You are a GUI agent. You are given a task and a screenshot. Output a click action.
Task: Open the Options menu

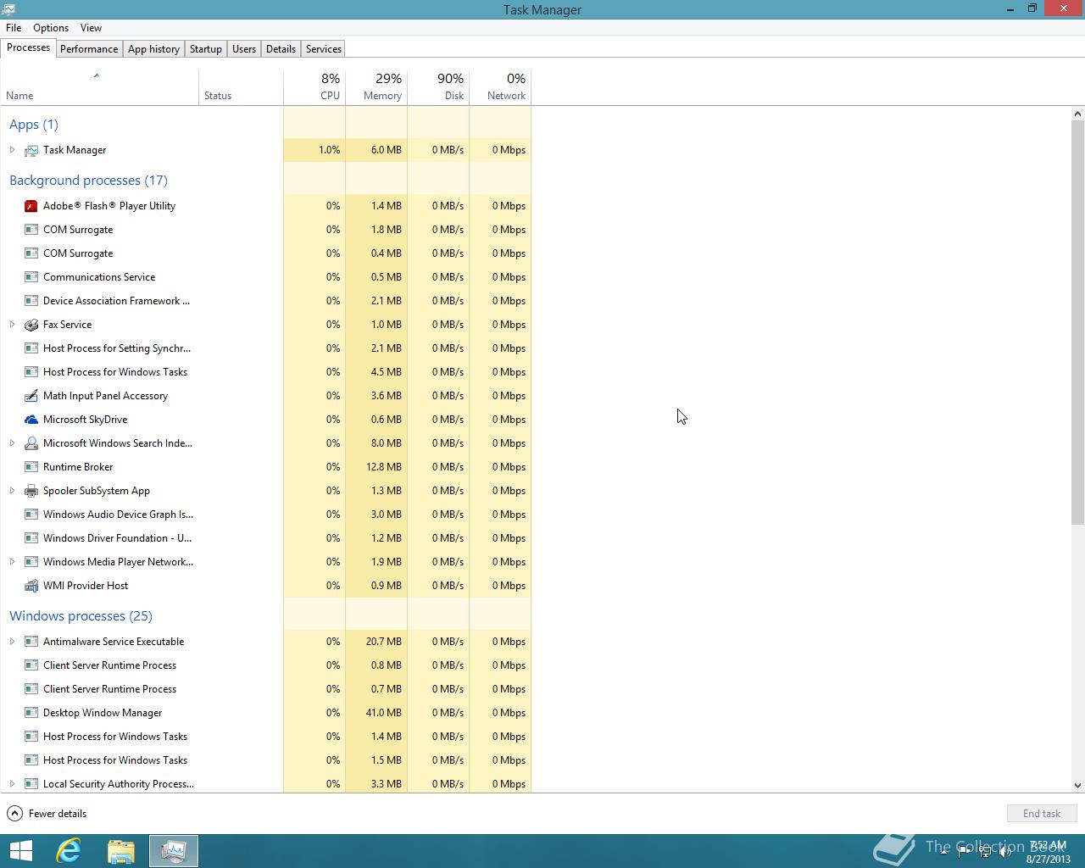point(51,28)
